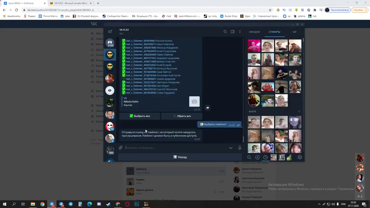Open Buster Shop bookmark
This screenshot has height=208, width=370.
229,16
